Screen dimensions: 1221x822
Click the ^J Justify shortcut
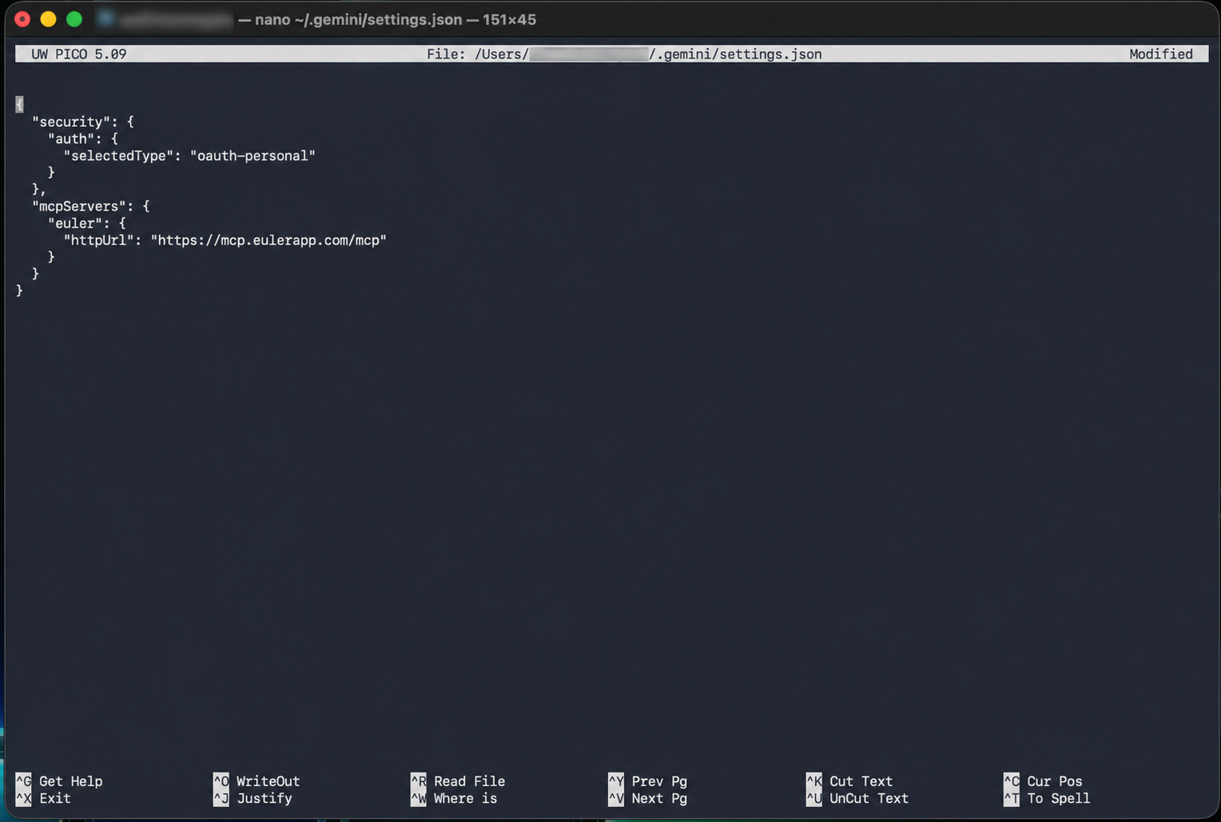click(x=253, y=797)
